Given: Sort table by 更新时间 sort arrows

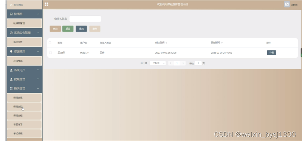Looking at the screenshot, I should coord(222,43).
